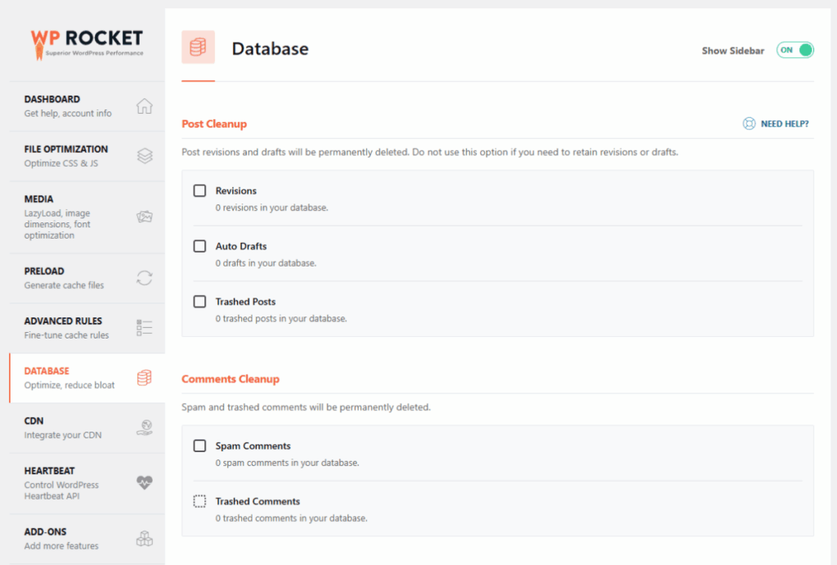Screen dimensions: 837x565
Task: Click the Preload refresh arrows icon
Action: (145, 278)
